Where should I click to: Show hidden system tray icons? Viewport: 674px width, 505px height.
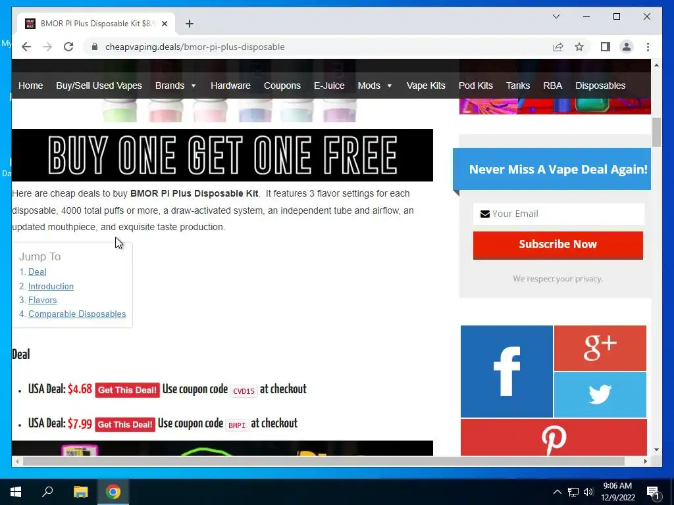tap(557, 492)
